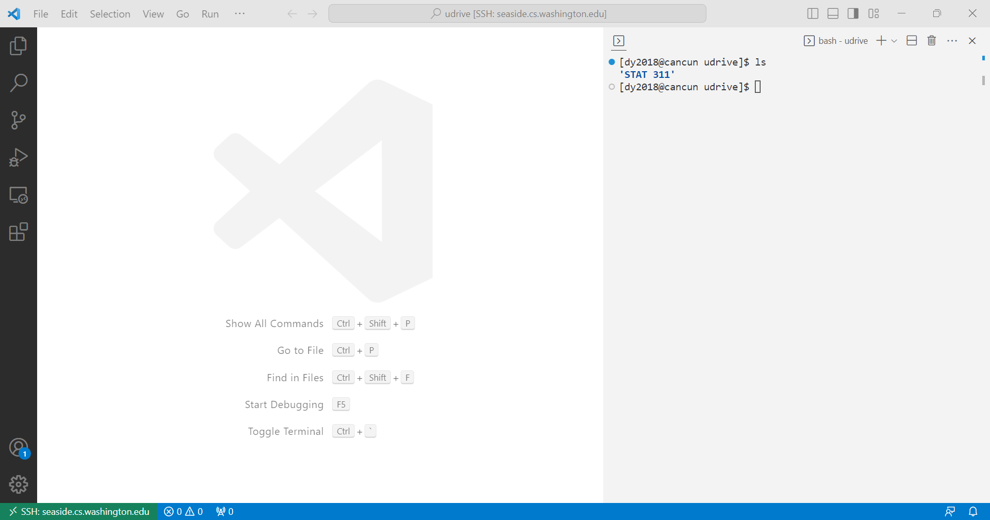The image size is (990, 520).
Task: Close the terminal panel
Action: click(x=972, y=41)
